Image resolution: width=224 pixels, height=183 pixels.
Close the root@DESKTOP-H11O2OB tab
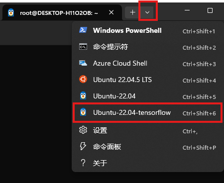coord(112,12)
